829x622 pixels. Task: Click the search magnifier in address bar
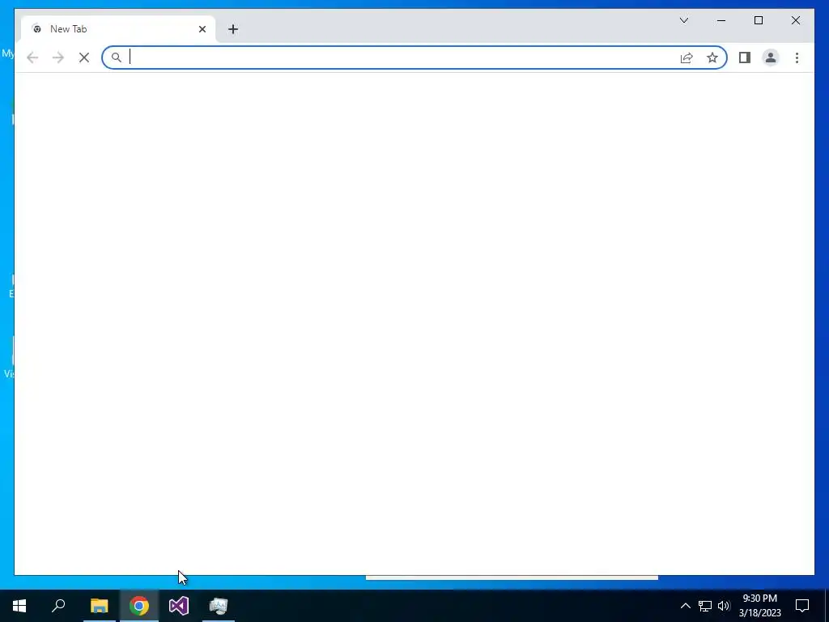tap(117, 58)
